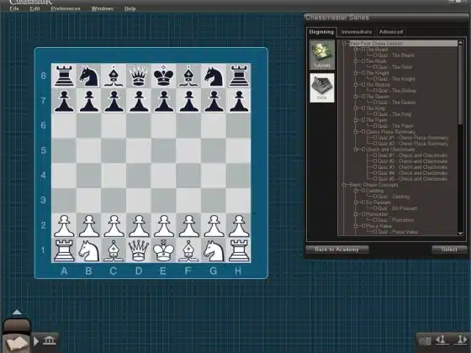Select the black bishop on C8
The height and width of the screenshot is (353, 471).
(114, 76)
